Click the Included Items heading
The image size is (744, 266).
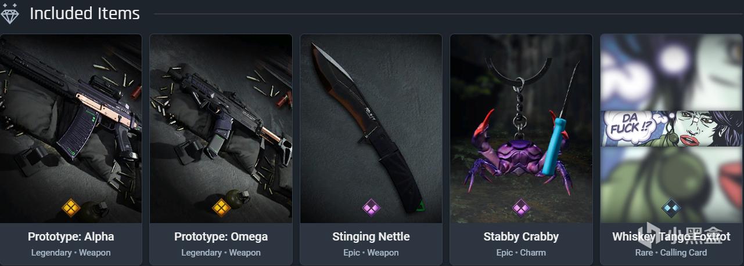tap(85, 13)
